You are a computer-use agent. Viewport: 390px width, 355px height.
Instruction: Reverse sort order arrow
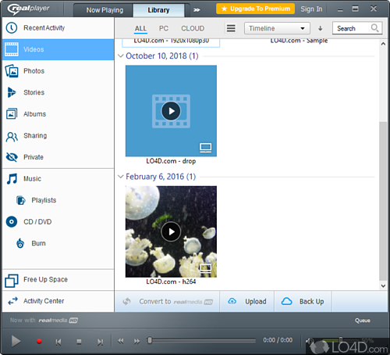tap(321, 28)
